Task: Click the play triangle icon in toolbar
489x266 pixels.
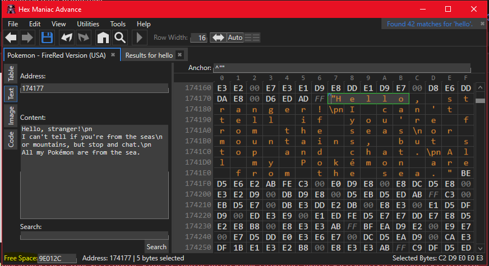Action: 137,38
